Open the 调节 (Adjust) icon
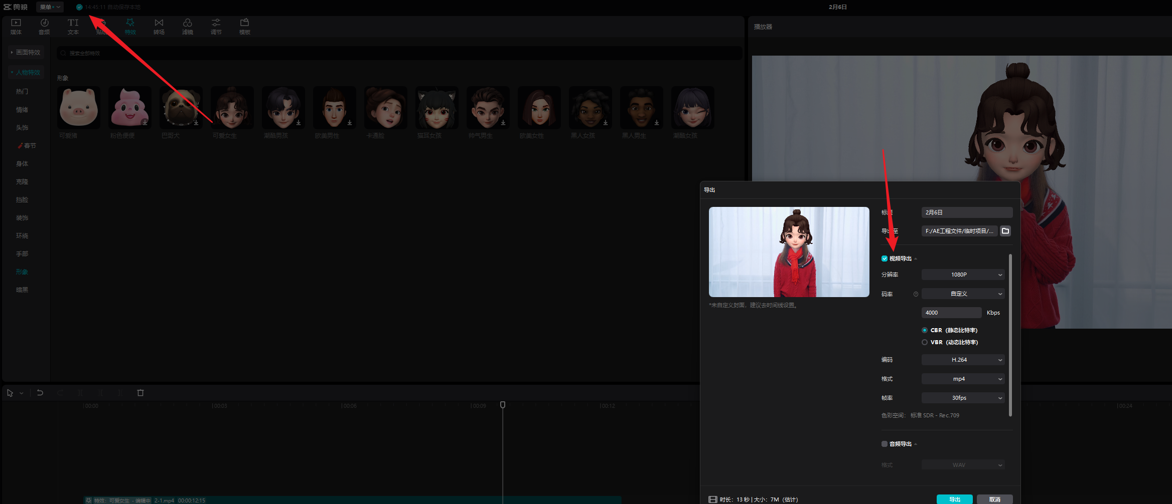Viewport: 1172px width, 504px height. 216,26
